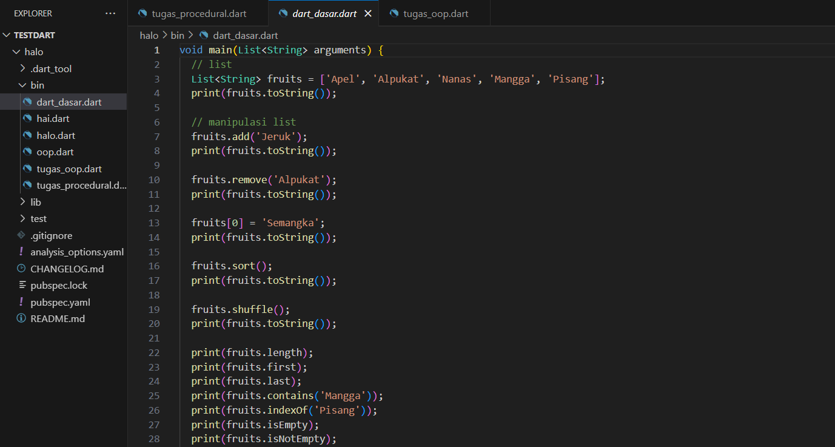Click the Explorer more actions ellipsis icon
Screen dimensions: 835x447
pyautogui.click(x=110, y=13)
